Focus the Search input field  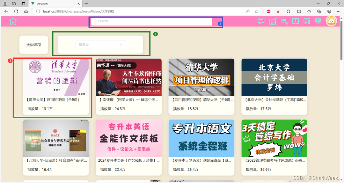[x=152, y=21]
